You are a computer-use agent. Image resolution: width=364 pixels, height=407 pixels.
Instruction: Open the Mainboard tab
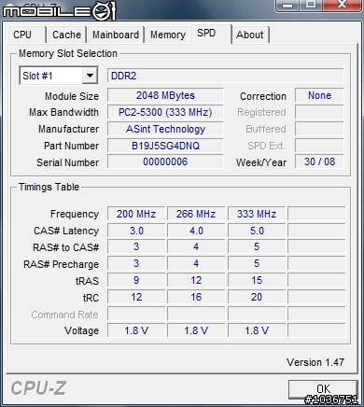[116, 35]
